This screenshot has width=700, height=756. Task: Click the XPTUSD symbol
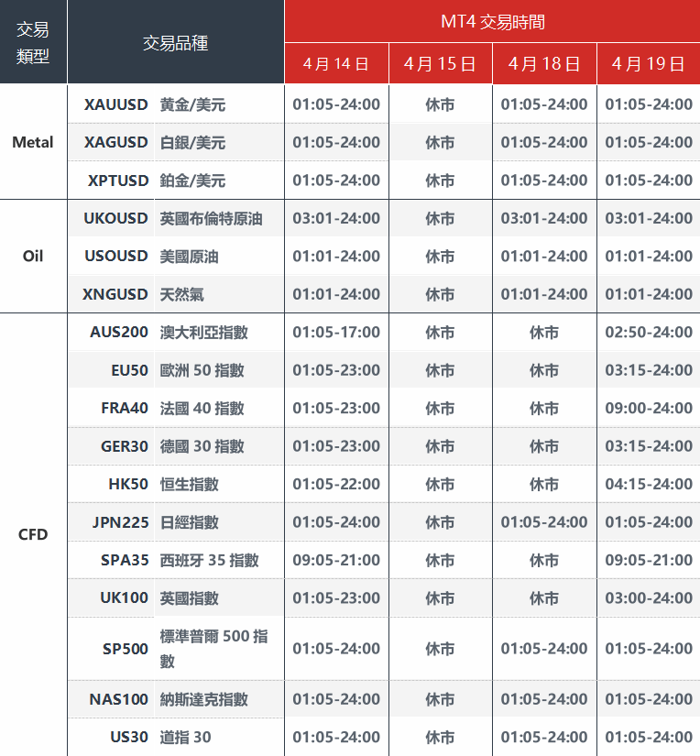[118, 181]
